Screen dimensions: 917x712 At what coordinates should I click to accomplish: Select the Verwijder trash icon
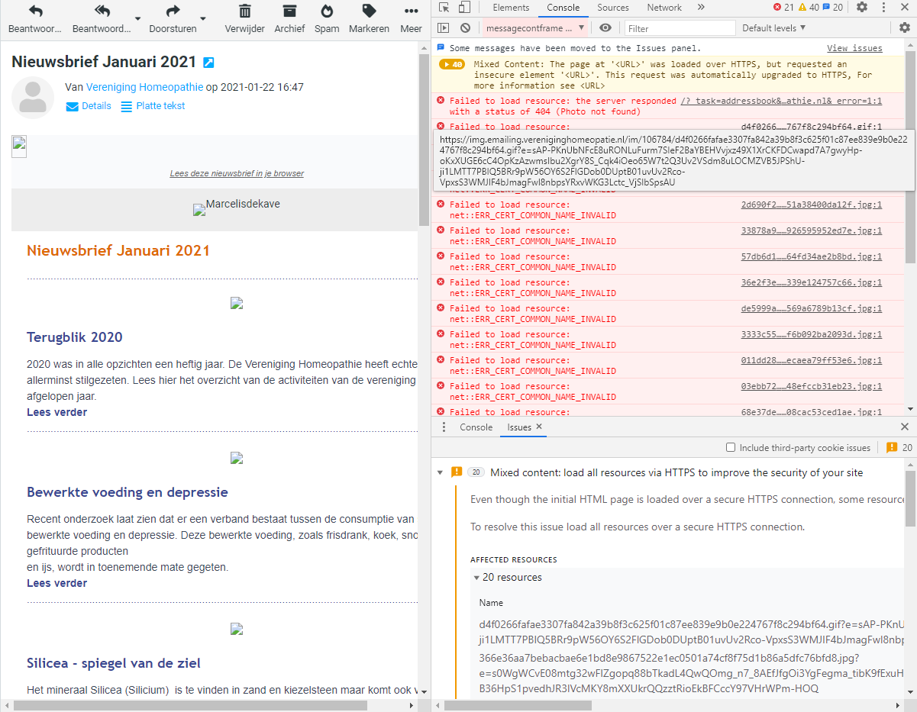(x=244, y=20)
